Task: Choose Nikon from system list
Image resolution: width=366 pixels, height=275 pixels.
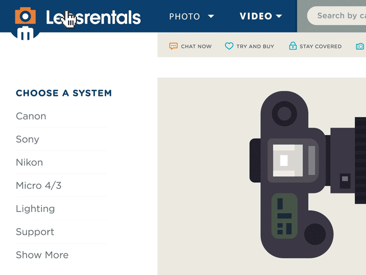Action: pyautogui.click(x=29, y=162)
